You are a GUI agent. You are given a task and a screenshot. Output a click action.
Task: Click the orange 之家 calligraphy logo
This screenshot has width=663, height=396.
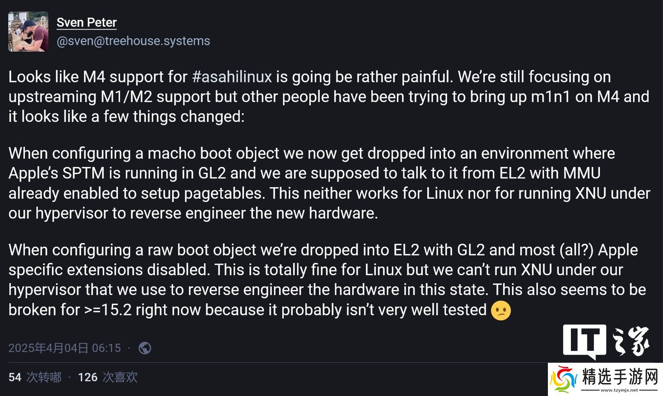pos(630,341)
